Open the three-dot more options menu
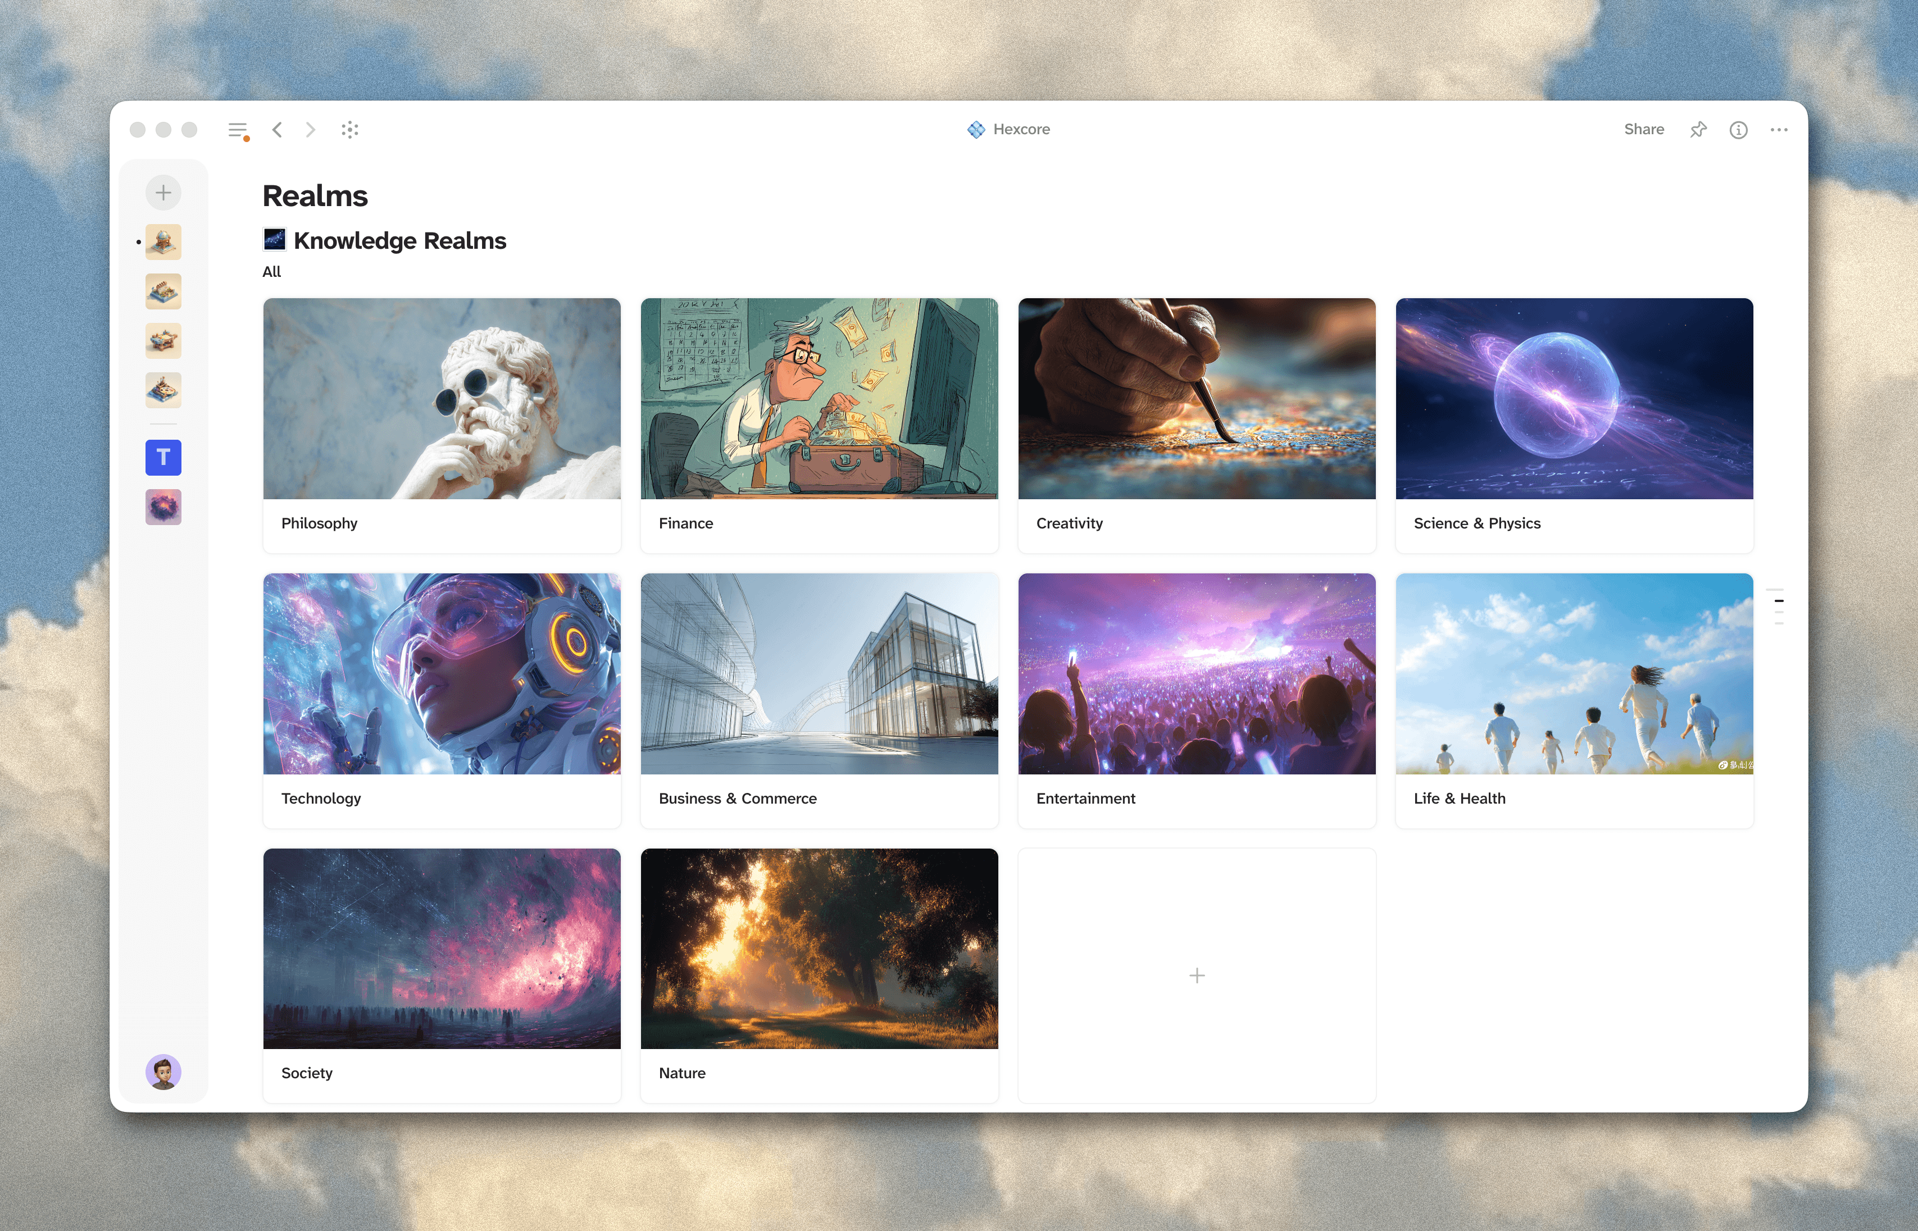 coord(1778,130)
